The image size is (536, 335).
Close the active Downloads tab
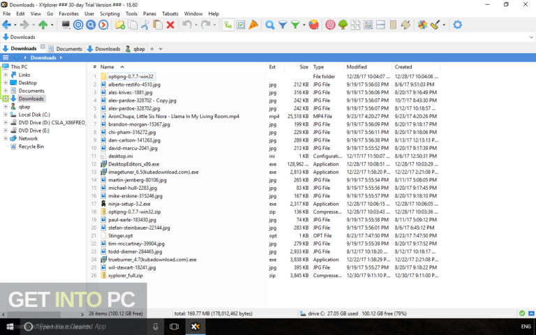click(x=43, y=47)
